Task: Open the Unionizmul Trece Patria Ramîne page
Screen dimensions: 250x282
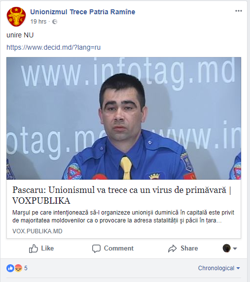Action: 82,12
